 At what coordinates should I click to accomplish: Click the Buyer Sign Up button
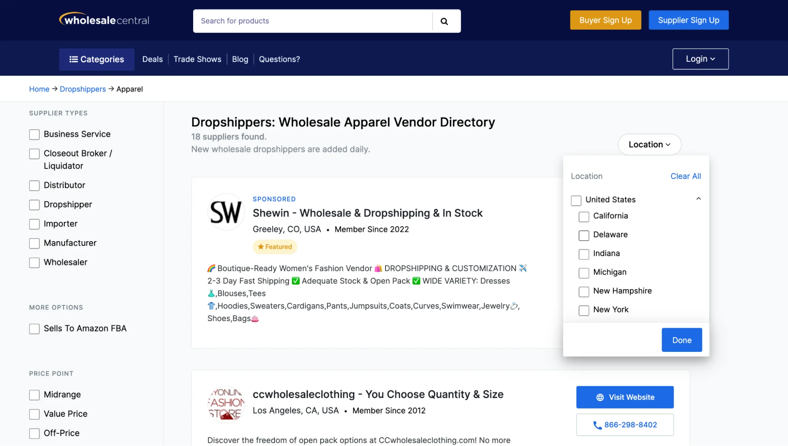point(605,20)
